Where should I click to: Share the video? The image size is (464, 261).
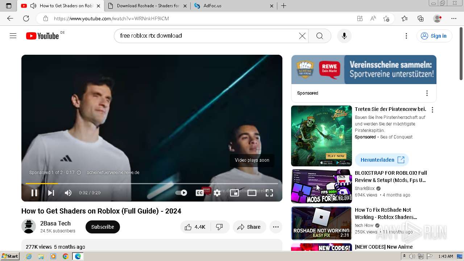click(249, 227)
